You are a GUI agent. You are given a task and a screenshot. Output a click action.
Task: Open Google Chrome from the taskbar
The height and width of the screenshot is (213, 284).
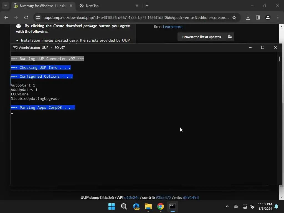(x=161, y=206)
